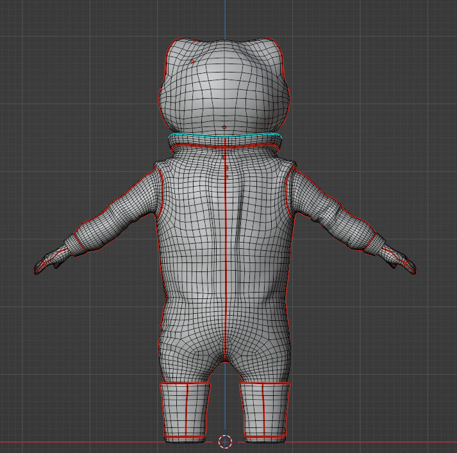The width and height of the screenshot is (457, 453).
Task: Click the red seam down the back center
Action: pyautogui.click(x=225, y=250)
